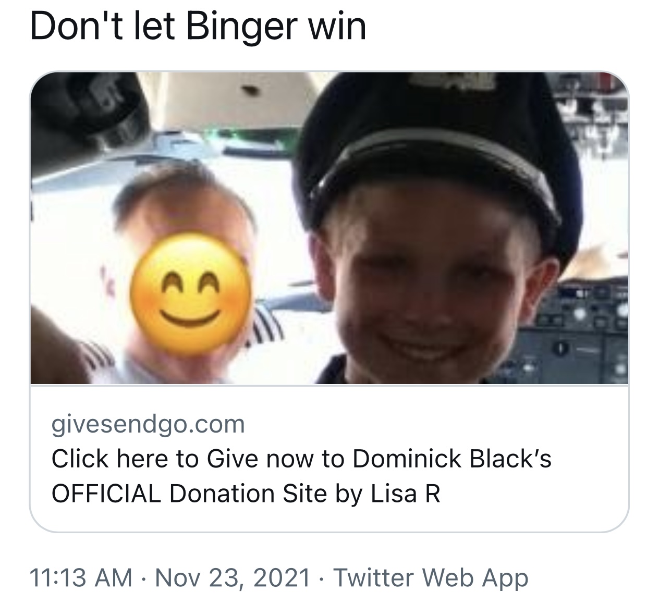Open the Twitter Web App source link

(x=431, y=577)
